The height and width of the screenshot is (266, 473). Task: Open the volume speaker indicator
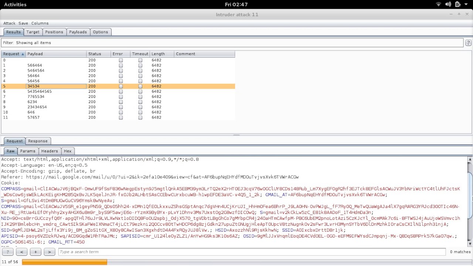[448, 4]
